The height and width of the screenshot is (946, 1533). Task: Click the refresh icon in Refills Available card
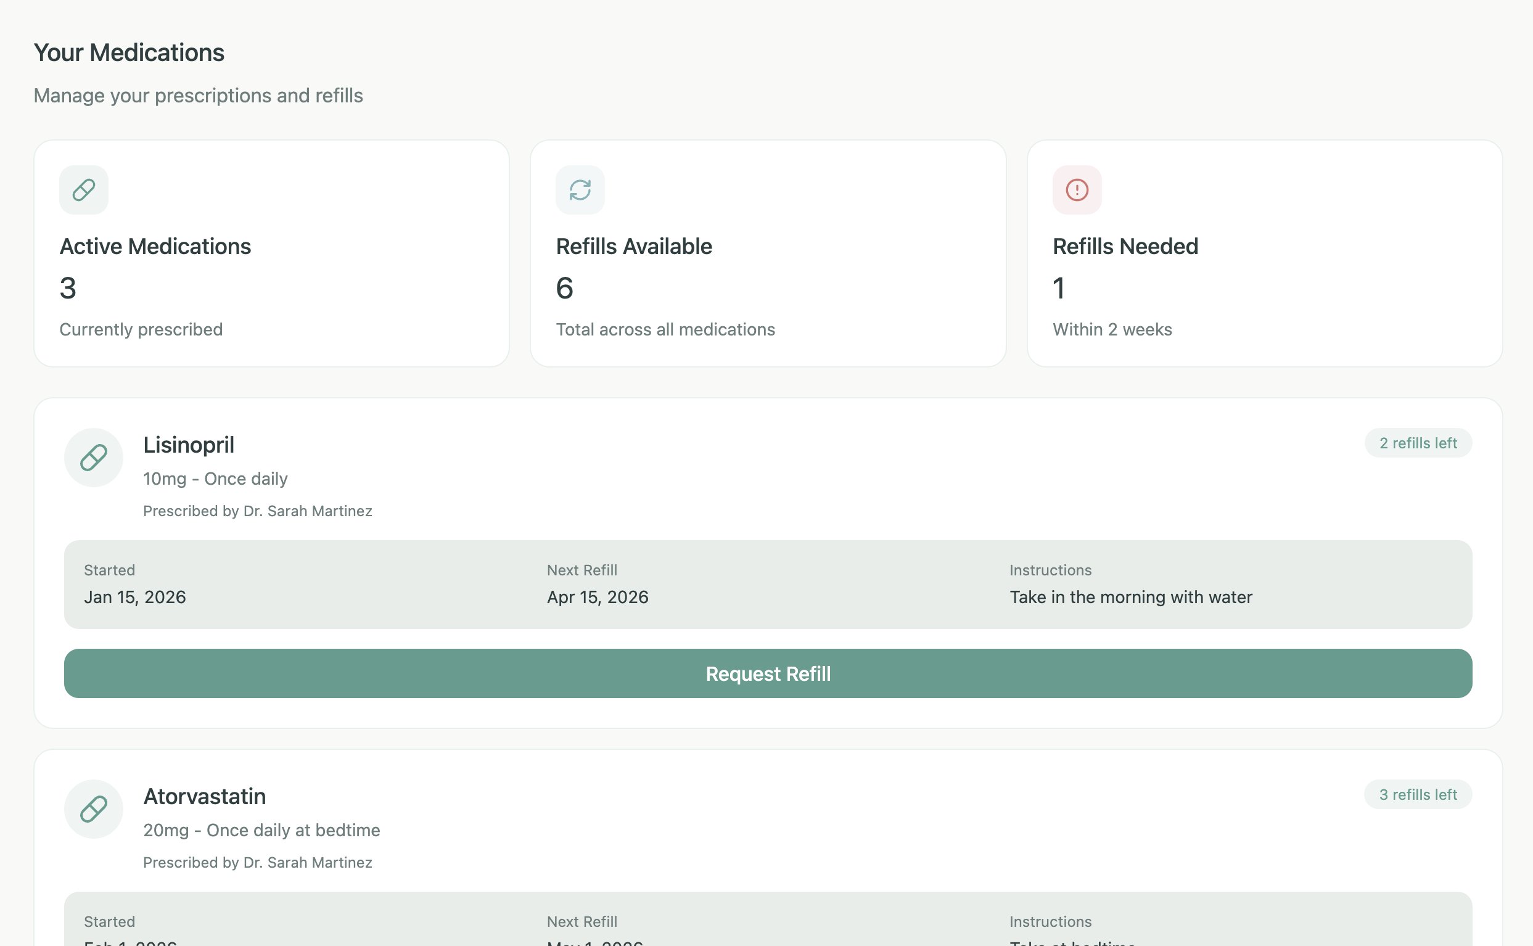click(580, 189)
